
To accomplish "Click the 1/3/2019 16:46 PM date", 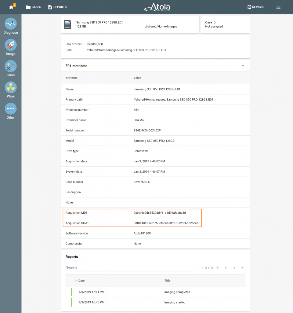I will (91, 302).
